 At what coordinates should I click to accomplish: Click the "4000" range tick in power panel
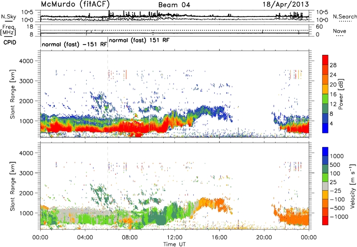[x=26, y=61]
